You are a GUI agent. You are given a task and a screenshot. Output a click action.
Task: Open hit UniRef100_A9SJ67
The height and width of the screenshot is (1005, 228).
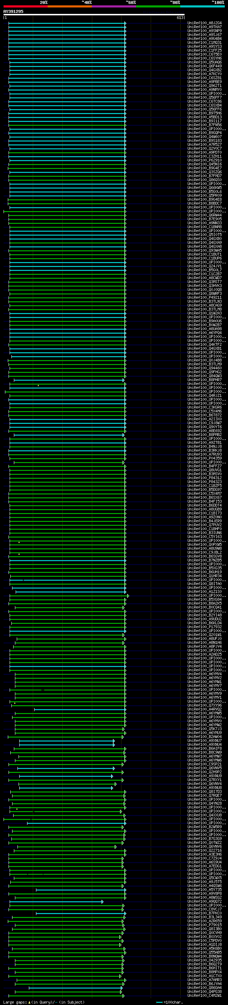204,35
